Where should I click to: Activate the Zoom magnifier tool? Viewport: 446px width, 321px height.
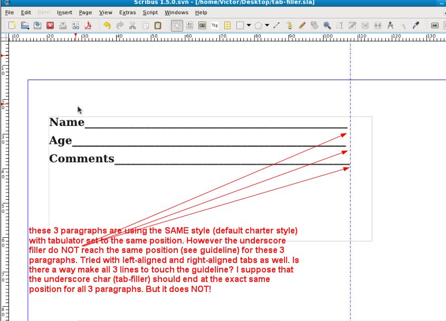pyautogui.click(x=327, y=25)
